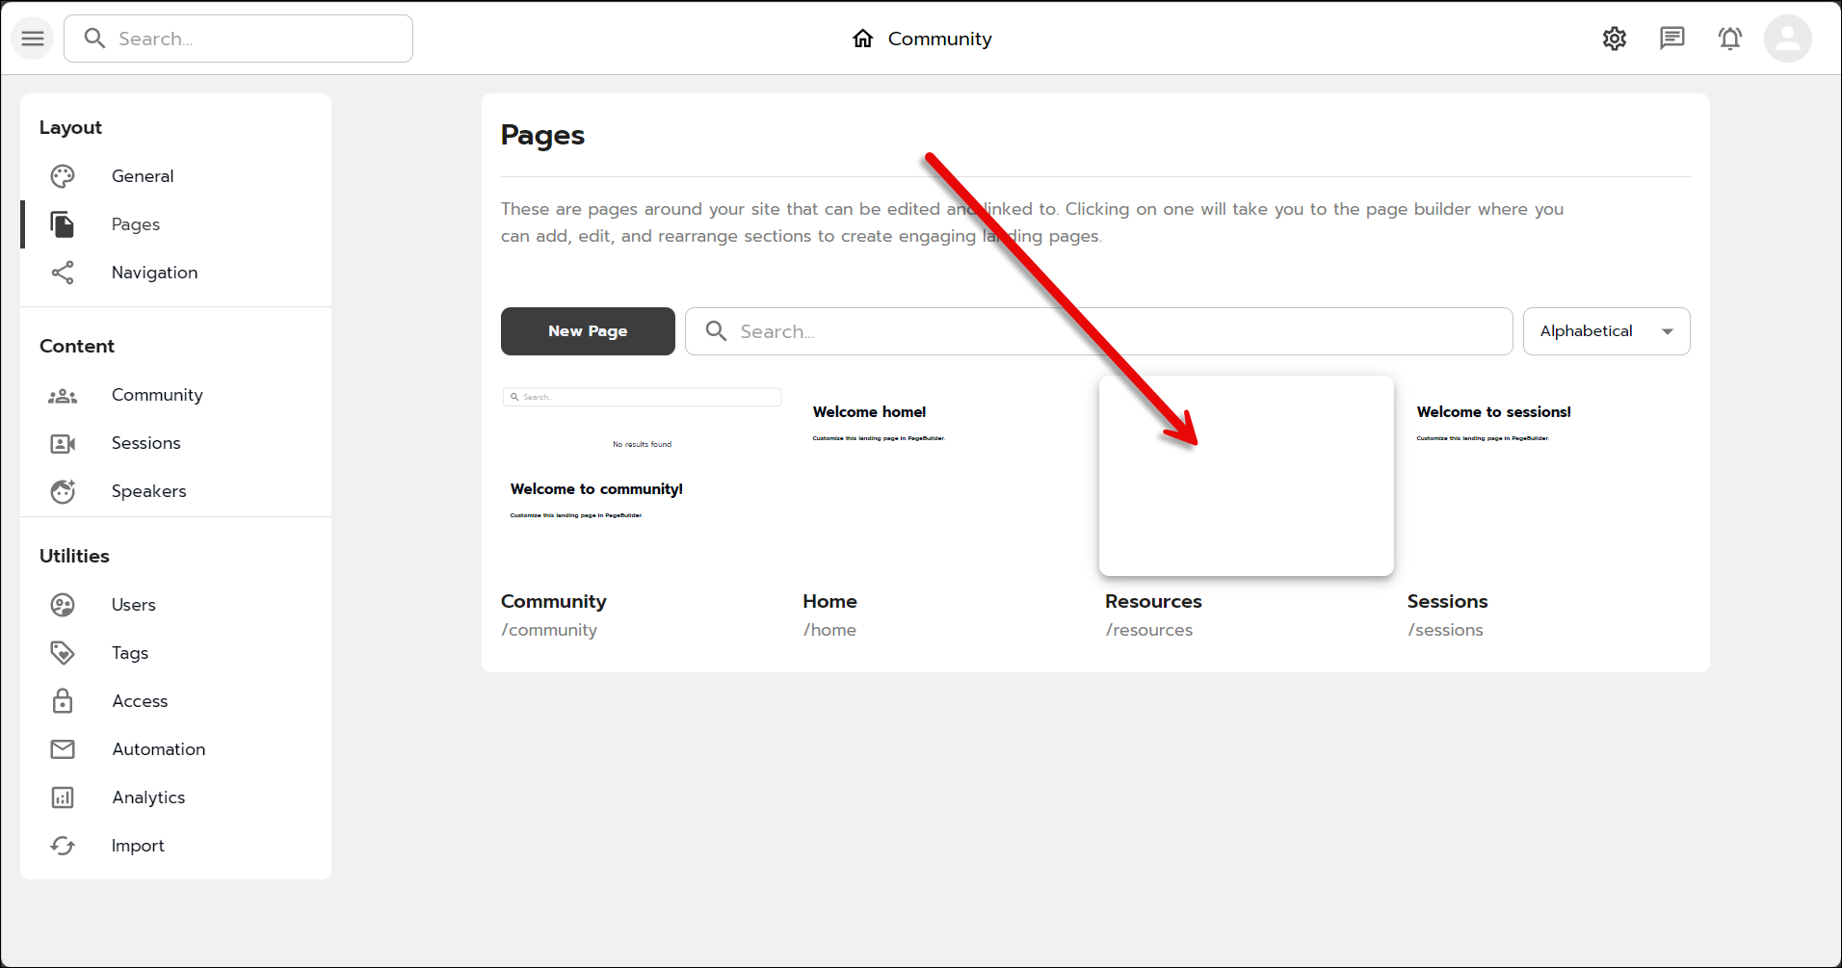This screenshot has height=968, width=1842.
Task: Expand the Alphabetical sort dropdown
Action: [1606, 331]
